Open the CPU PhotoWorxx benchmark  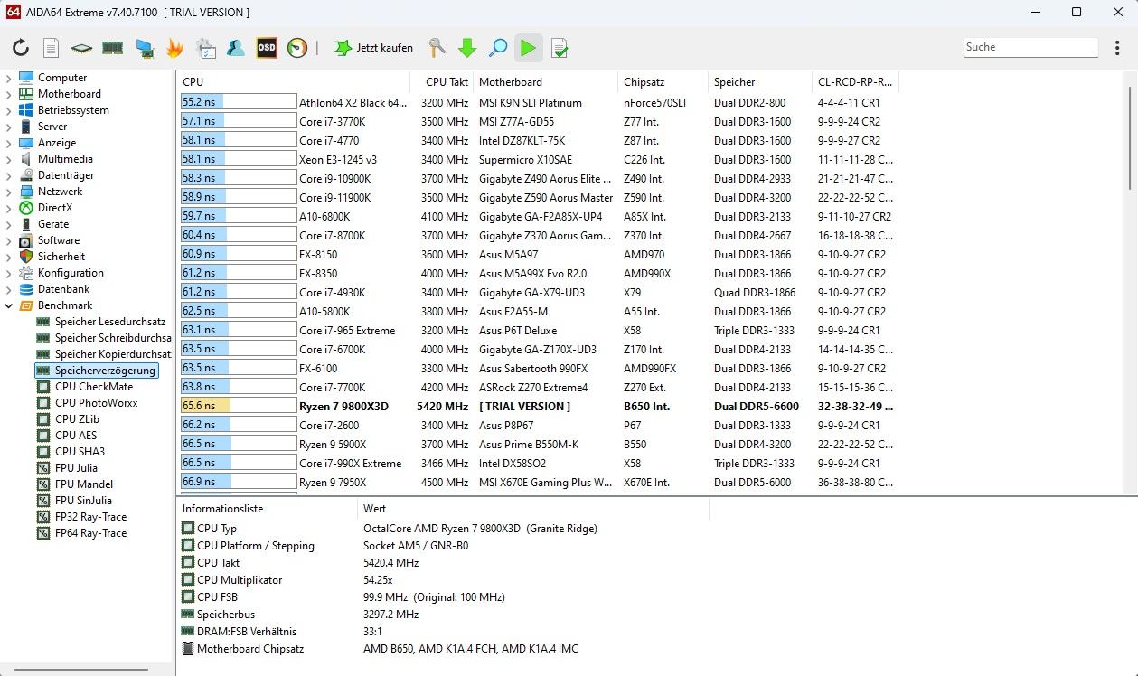coord(96,403)
